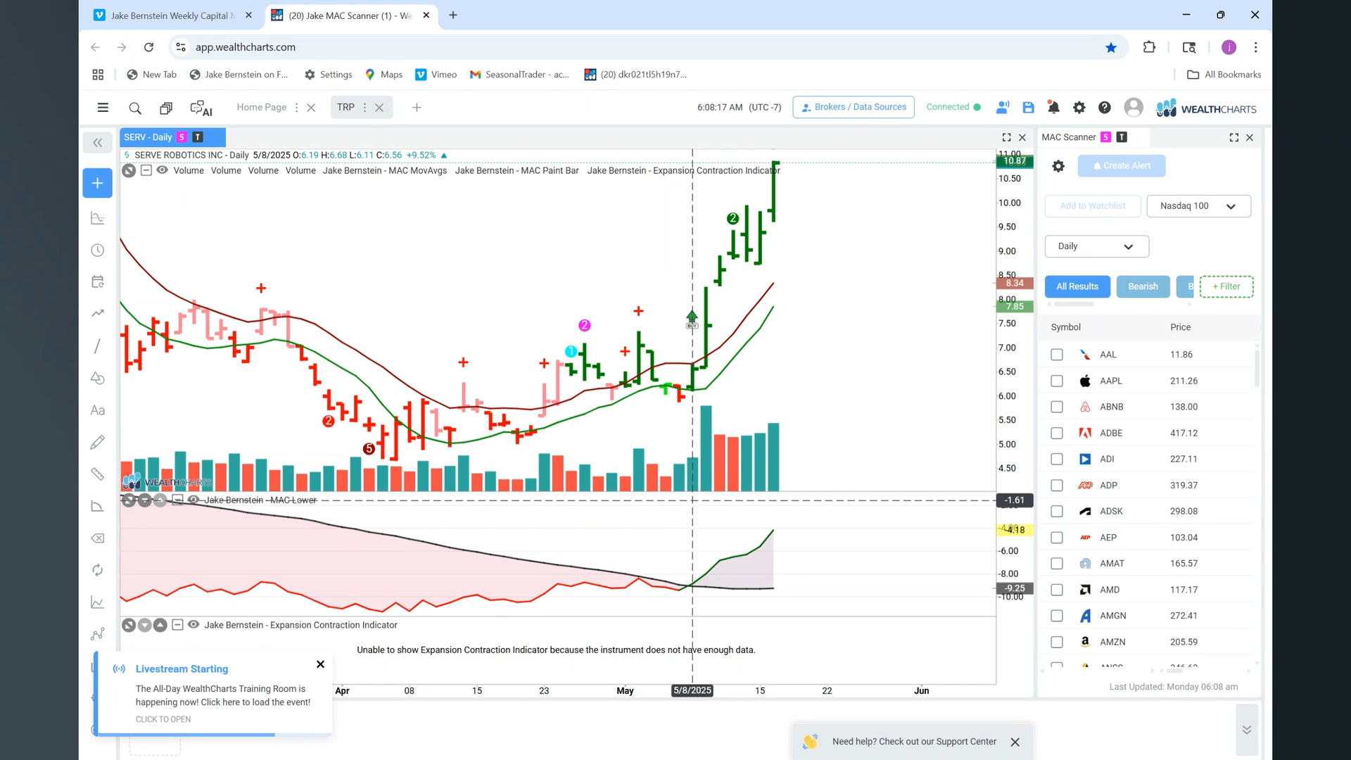This screenshot has width=1351, height=760.
Task: Click the Create Alert button
Action: click(1122, 166)
